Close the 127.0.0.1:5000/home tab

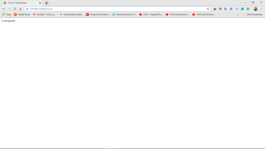(40, 3)
